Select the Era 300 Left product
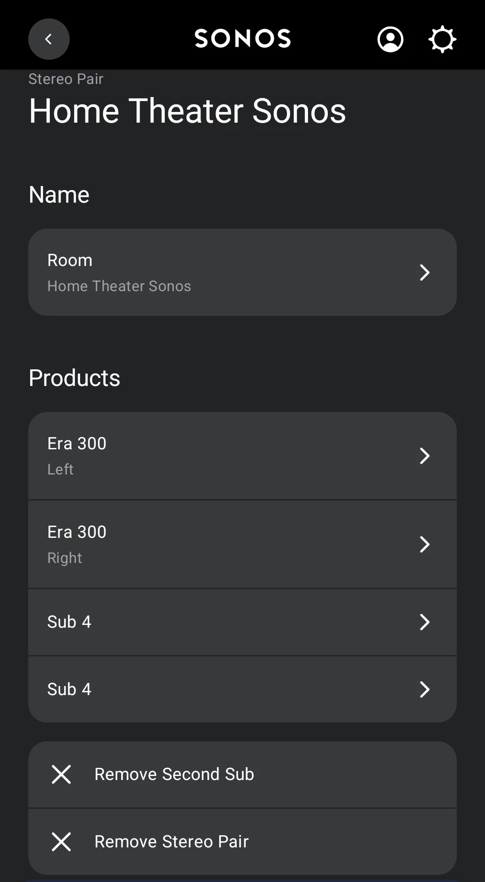The width and height of the screenshot is (485, 882). 77,456
